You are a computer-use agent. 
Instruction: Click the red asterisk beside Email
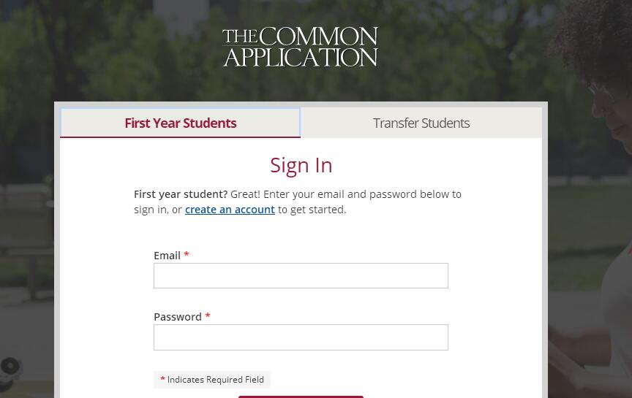pos(187,255)
